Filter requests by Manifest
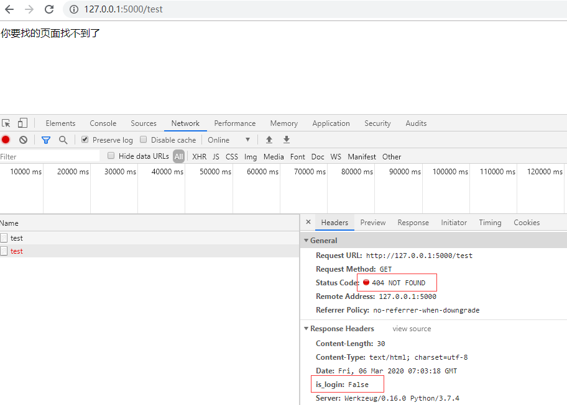567x405 pixels. [362, 156]
